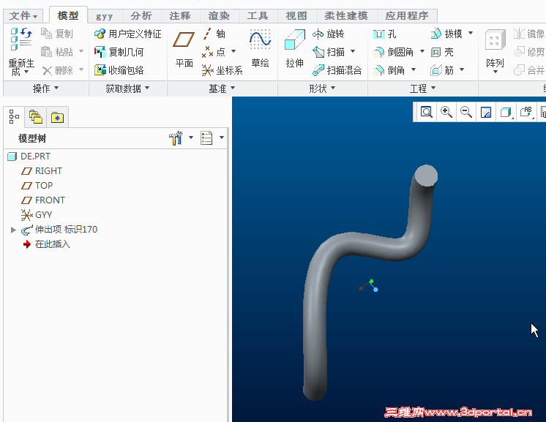Select the Swept Blend (扫描混合) tool

(337, 70)
